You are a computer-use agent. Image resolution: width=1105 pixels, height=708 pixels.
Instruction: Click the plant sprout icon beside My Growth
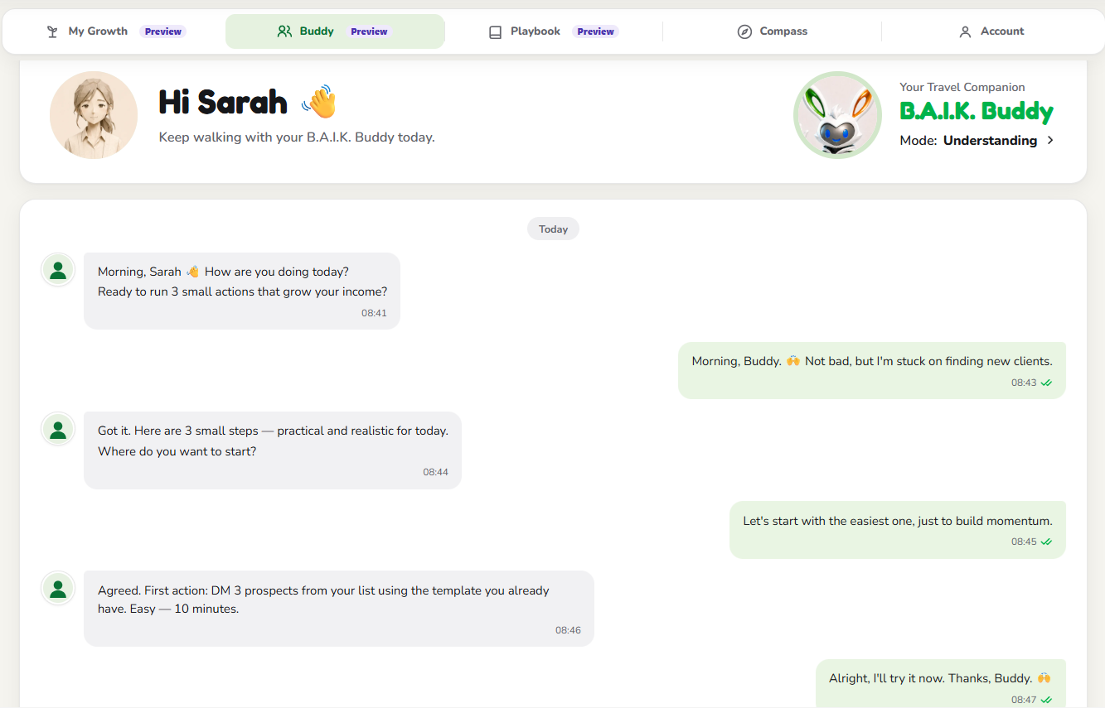(52, 31)
